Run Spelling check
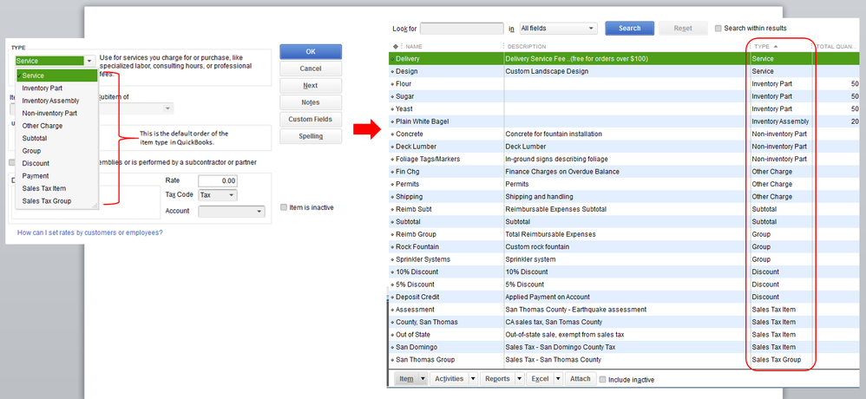 coord(311,136)
